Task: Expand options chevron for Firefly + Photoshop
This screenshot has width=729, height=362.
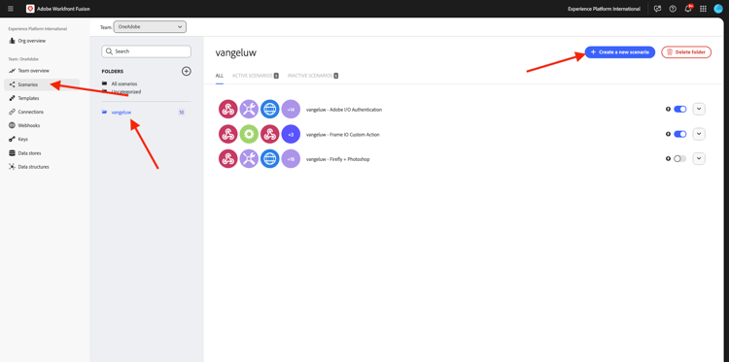Action: (x=699, y=159)
